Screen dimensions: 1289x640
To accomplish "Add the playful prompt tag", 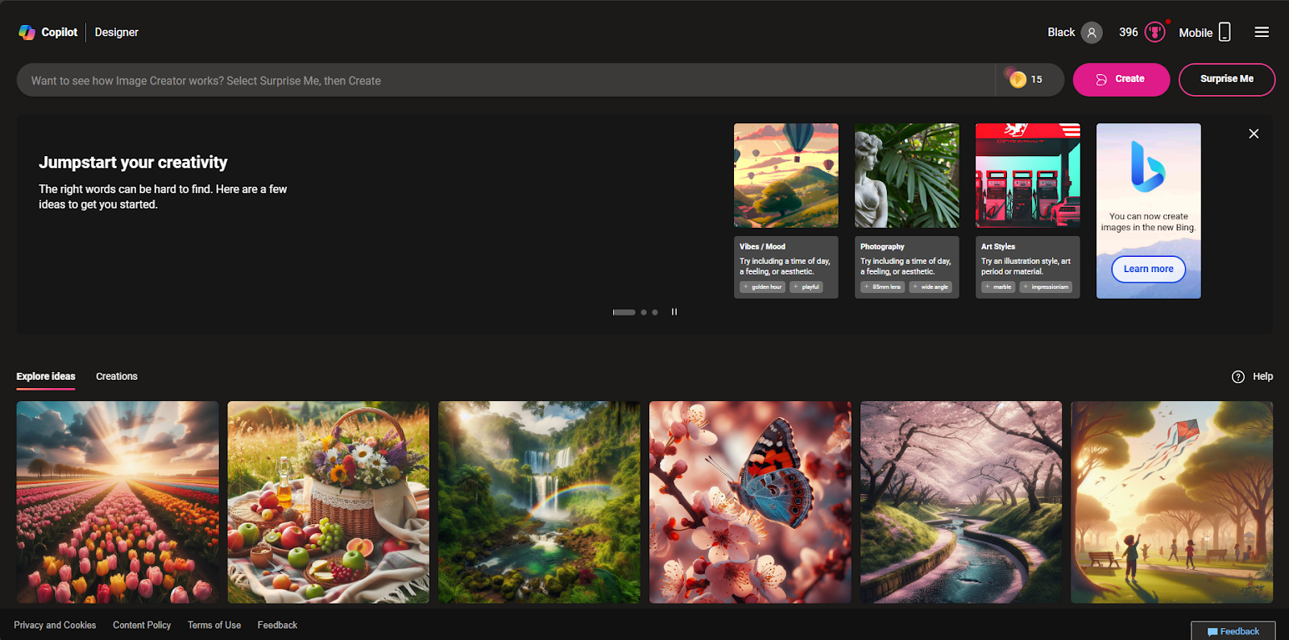I will [806, 287].
